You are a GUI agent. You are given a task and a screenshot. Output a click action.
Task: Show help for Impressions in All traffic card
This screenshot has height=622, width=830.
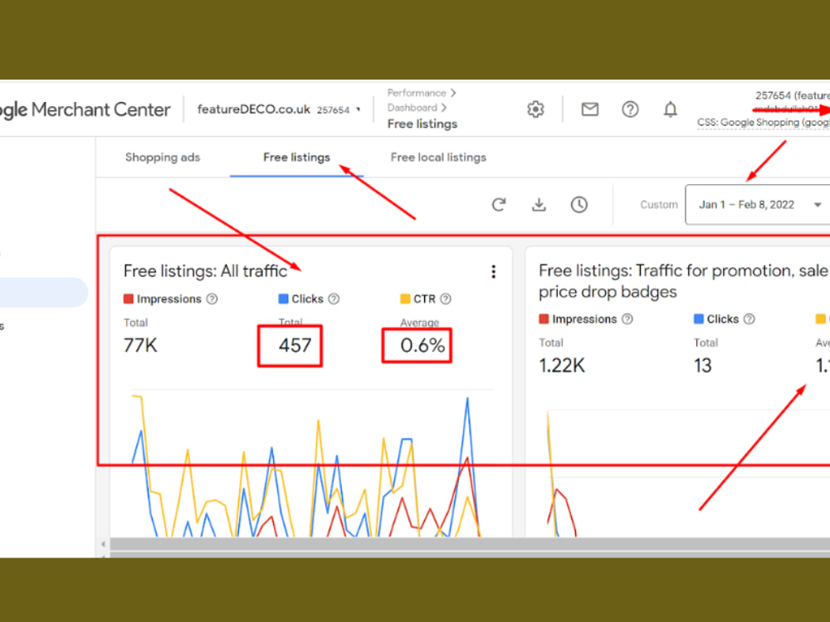click(x=212, y=299)
